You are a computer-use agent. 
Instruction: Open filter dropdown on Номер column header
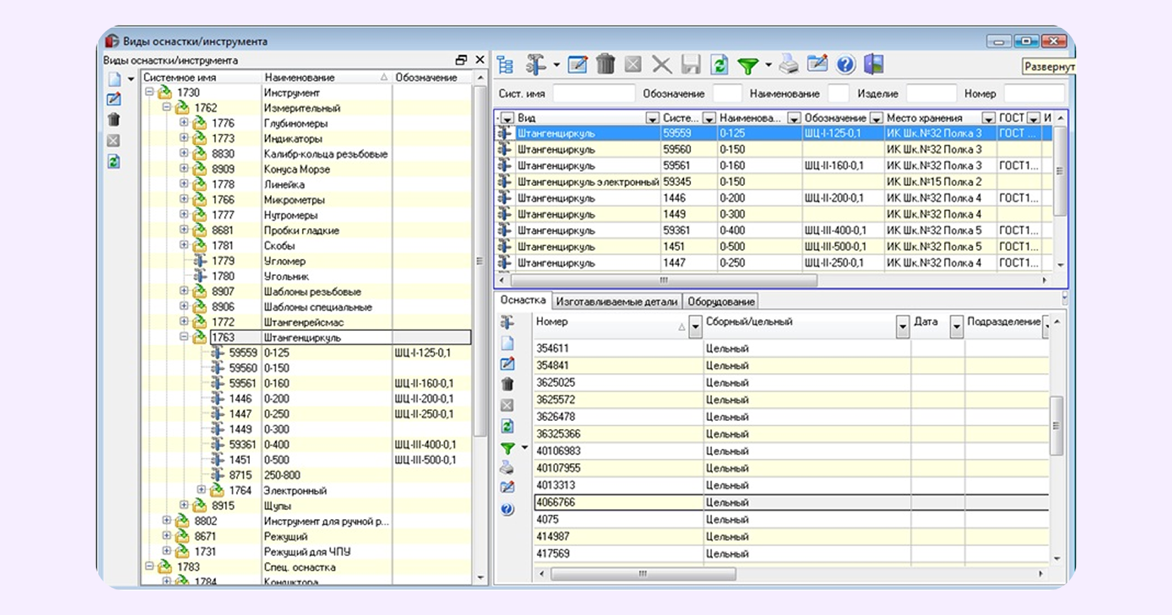pyautogui.click(x=695, y=328)
